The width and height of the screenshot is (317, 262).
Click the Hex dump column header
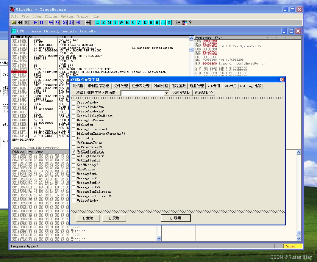coord(48,151)
